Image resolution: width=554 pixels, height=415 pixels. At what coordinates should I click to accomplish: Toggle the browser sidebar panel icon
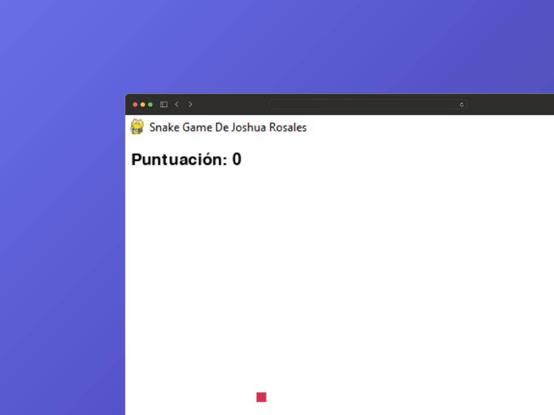point(164,104)
